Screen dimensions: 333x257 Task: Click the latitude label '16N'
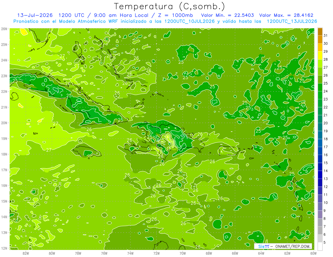click(x=4, y=185)
